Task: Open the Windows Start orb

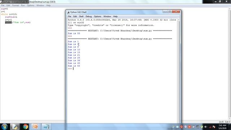Action: tap(4, 127)
